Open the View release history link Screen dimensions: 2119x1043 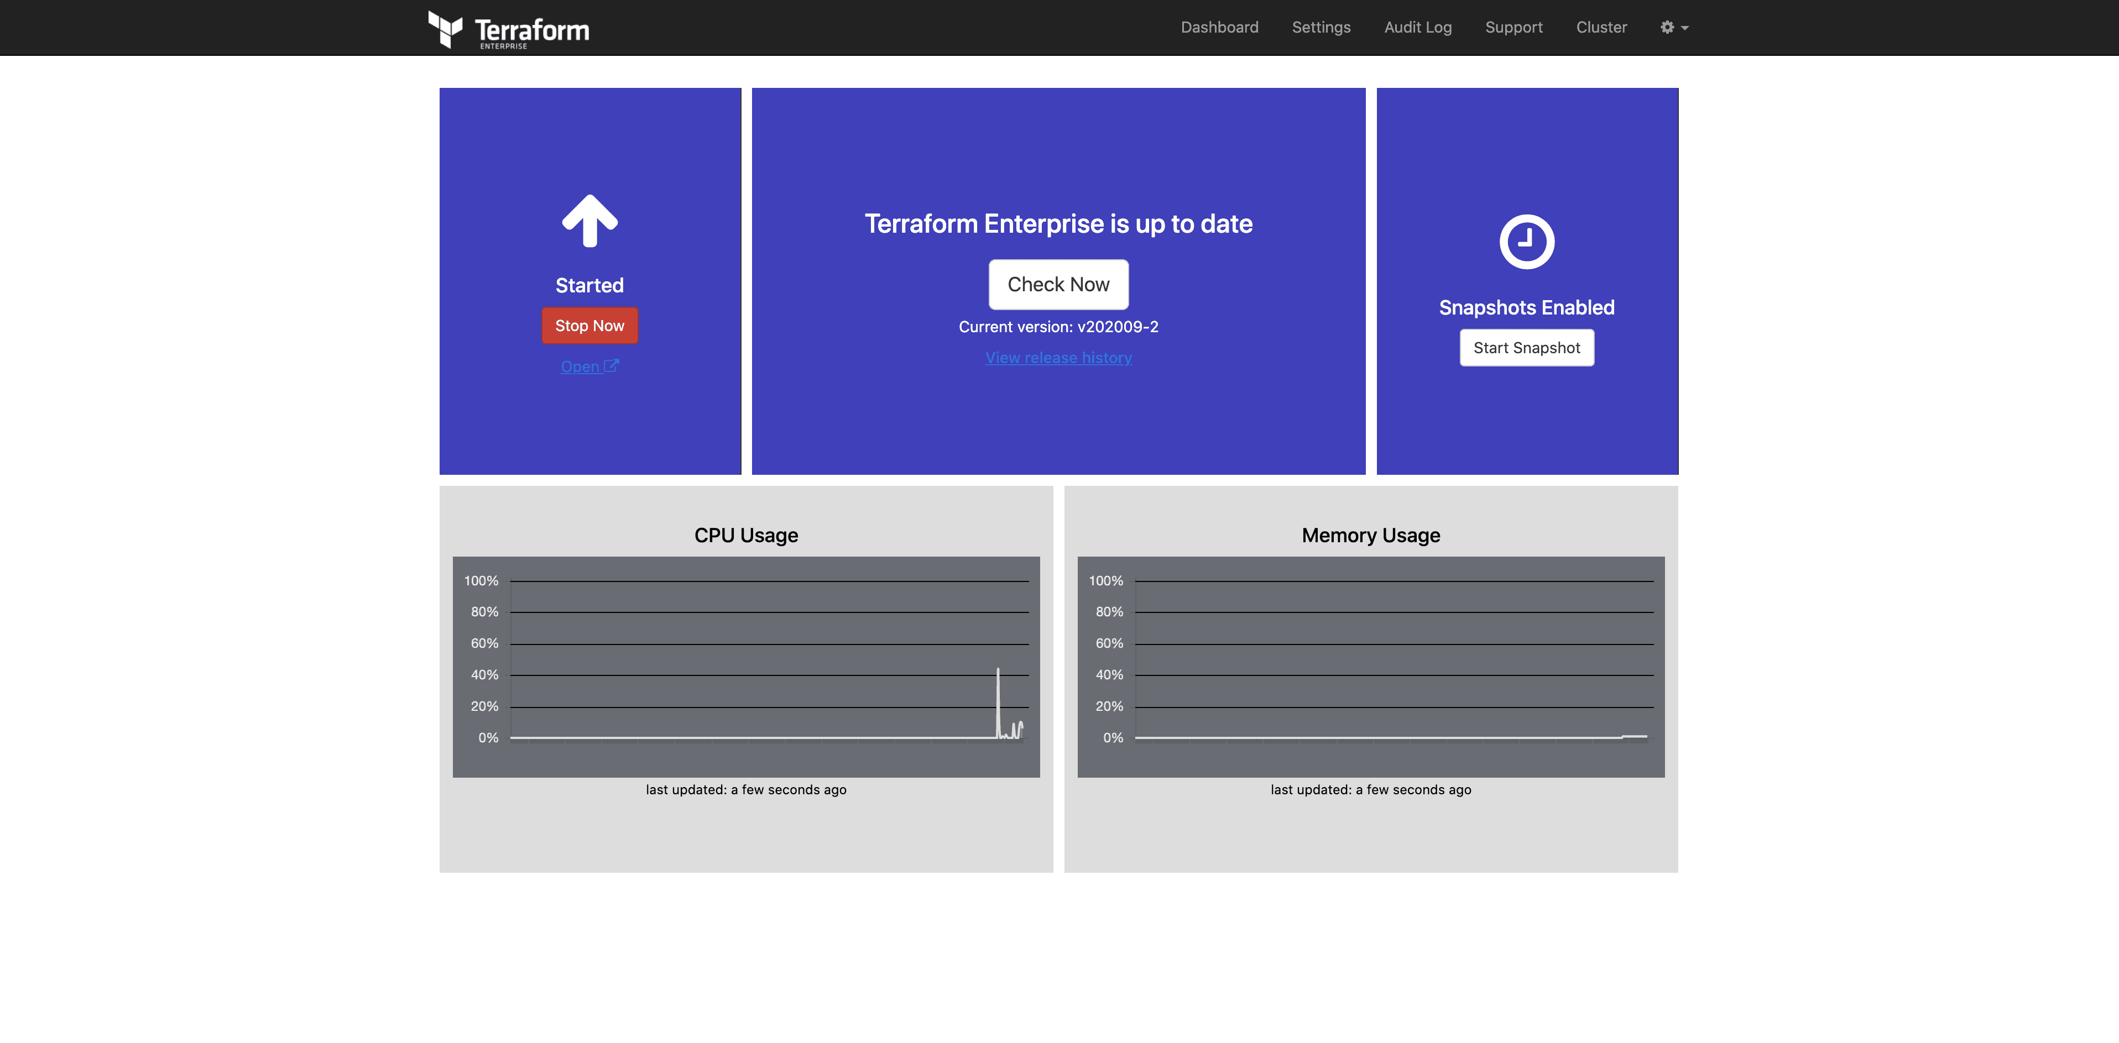click(x=1058, y=358)
